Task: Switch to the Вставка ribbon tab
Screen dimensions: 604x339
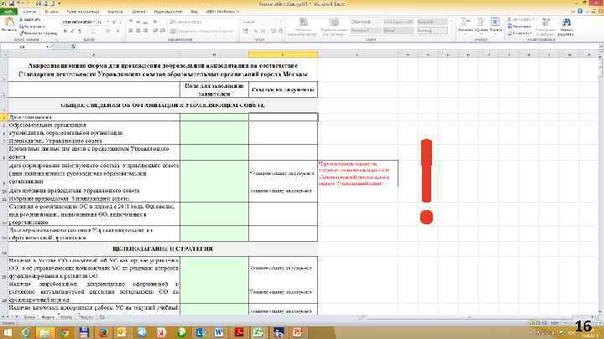Action: [52, 12]
